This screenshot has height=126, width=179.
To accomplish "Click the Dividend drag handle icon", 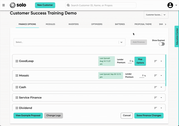I will pyautogui.click(x=17, y=108).
